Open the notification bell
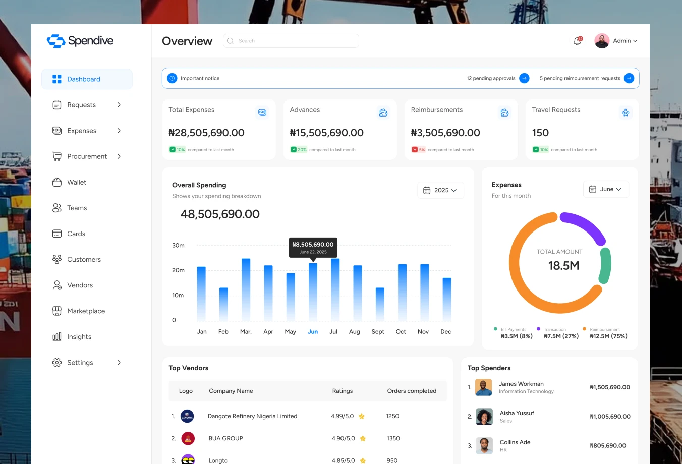This screenshot has width=682, height=464. pyautogui.click(x=578, y=41)
